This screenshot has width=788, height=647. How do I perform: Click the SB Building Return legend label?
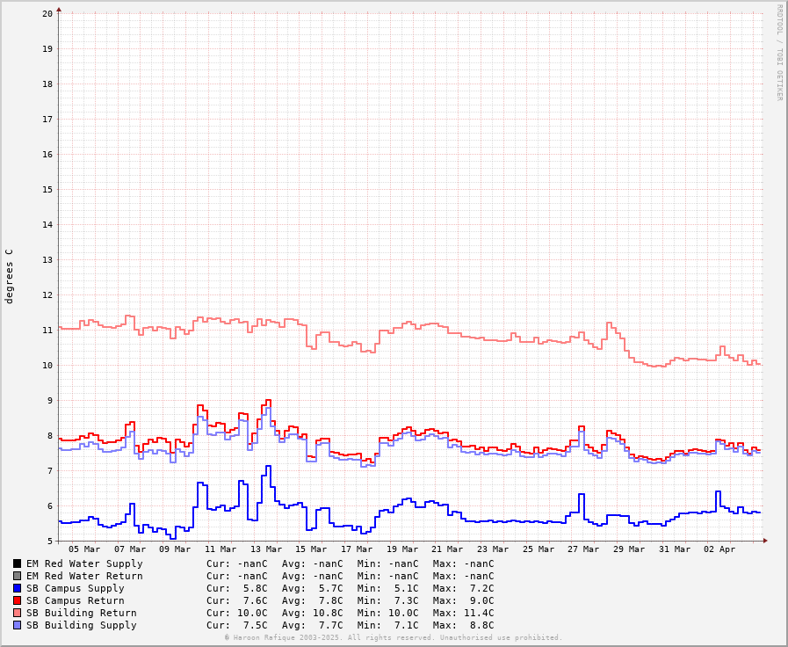[x=81, y=613]
